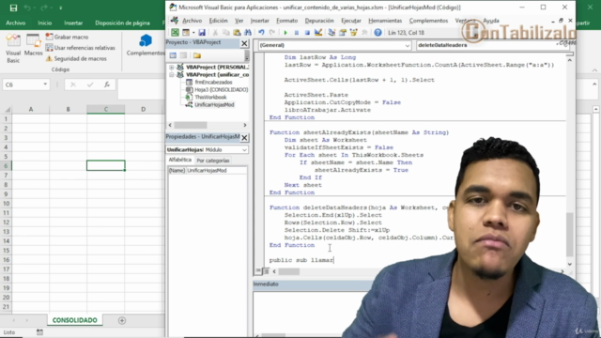Open Complementos menu in the VBA editor
Image resolution: width=601 pixels, height=338 pixels.
[x=428, y=21]
